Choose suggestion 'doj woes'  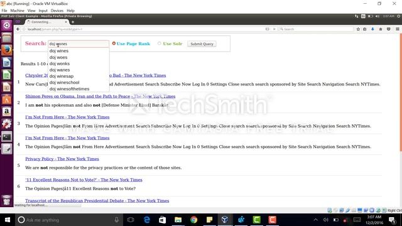pos(79,57)
